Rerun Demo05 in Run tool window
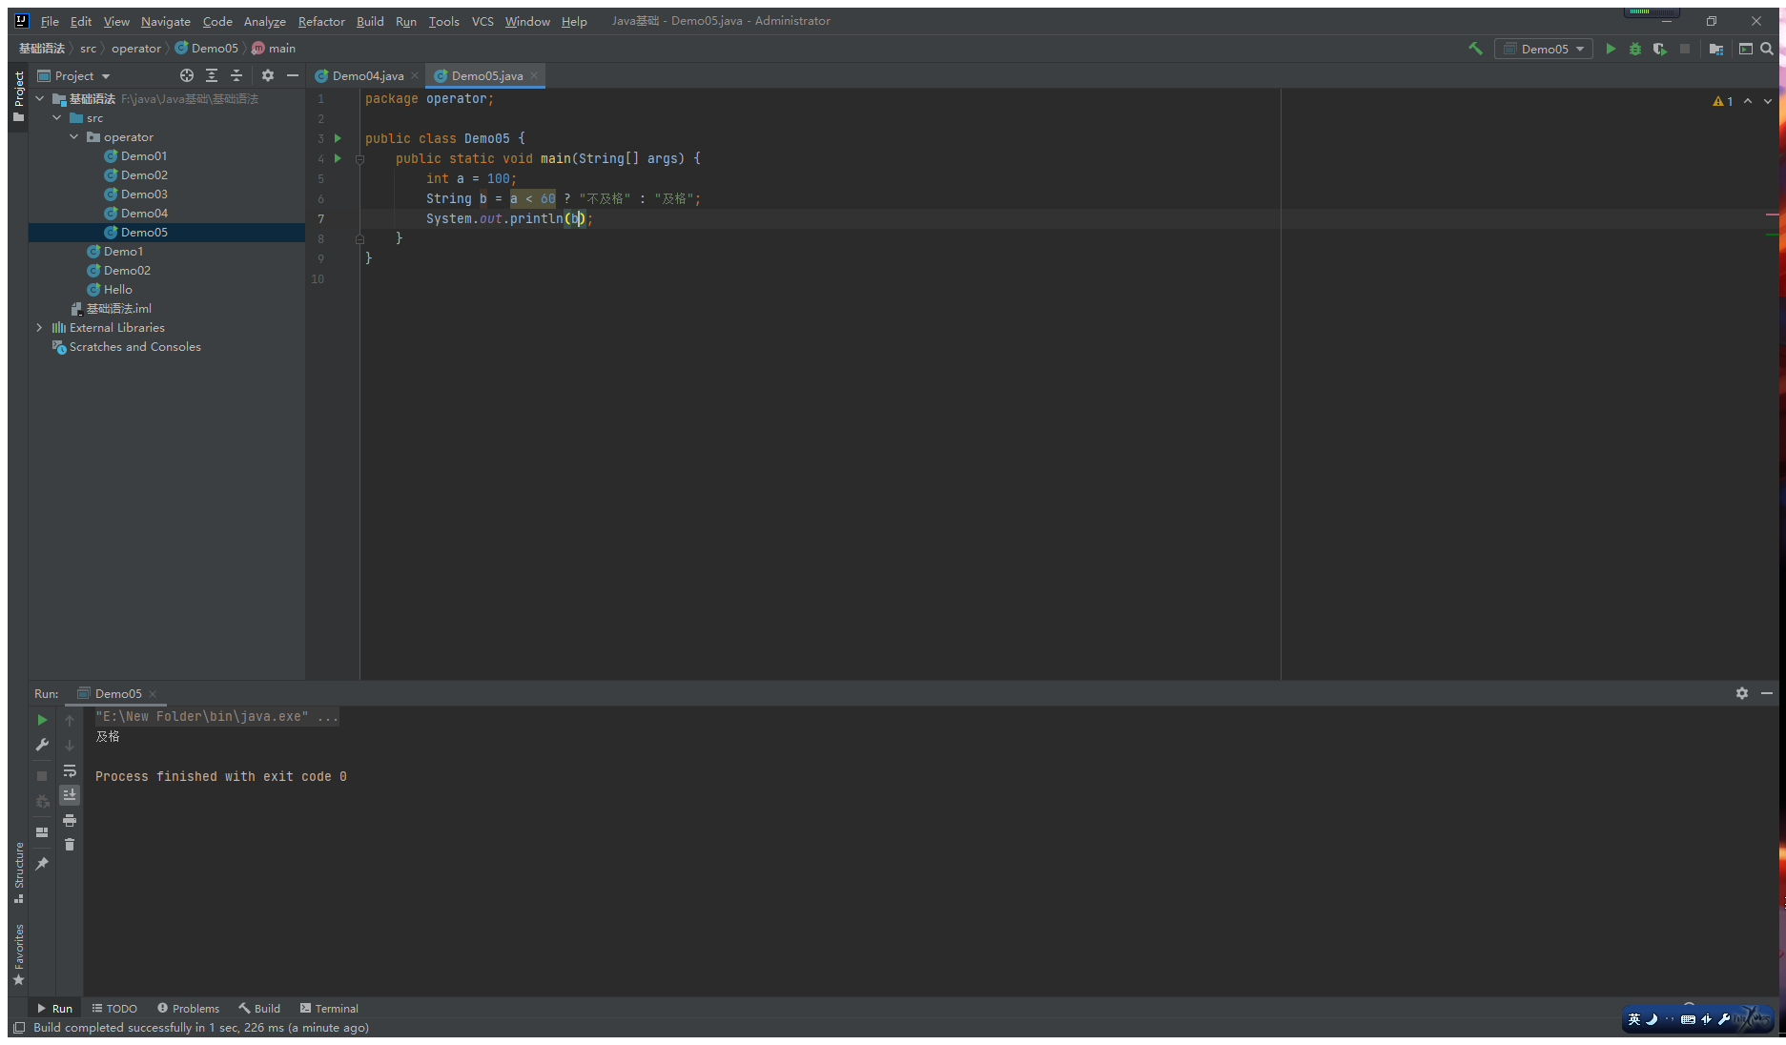Image resolution: width=1786 pixels, height=1045 pixels. tap(42, 720)
